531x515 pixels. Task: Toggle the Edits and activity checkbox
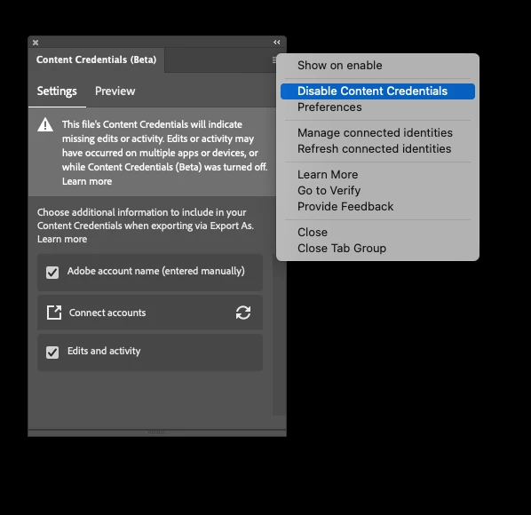click(x=52, y=353)
